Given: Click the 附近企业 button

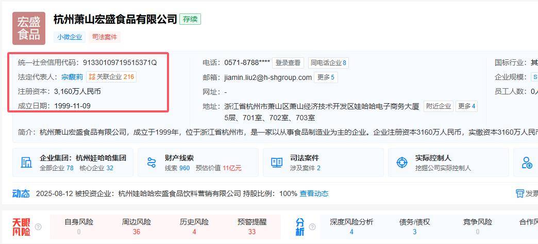Looking at the screenshot, I should point(439,106).
